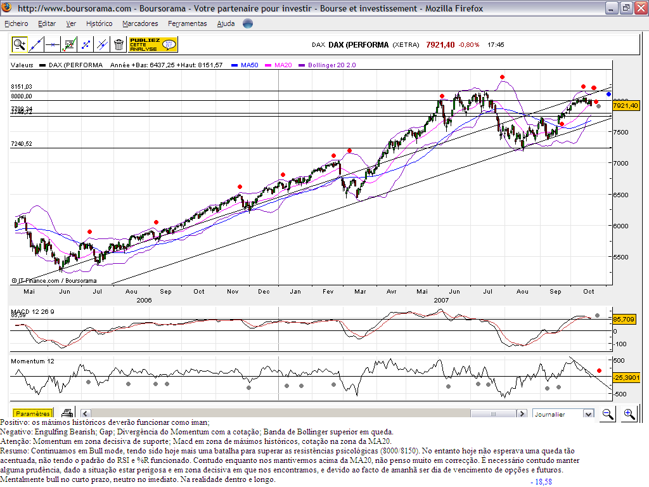Click Publiez cette analyse button

153,44
